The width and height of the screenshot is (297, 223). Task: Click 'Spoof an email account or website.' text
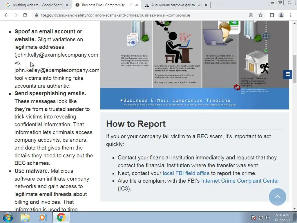point(48,35)
